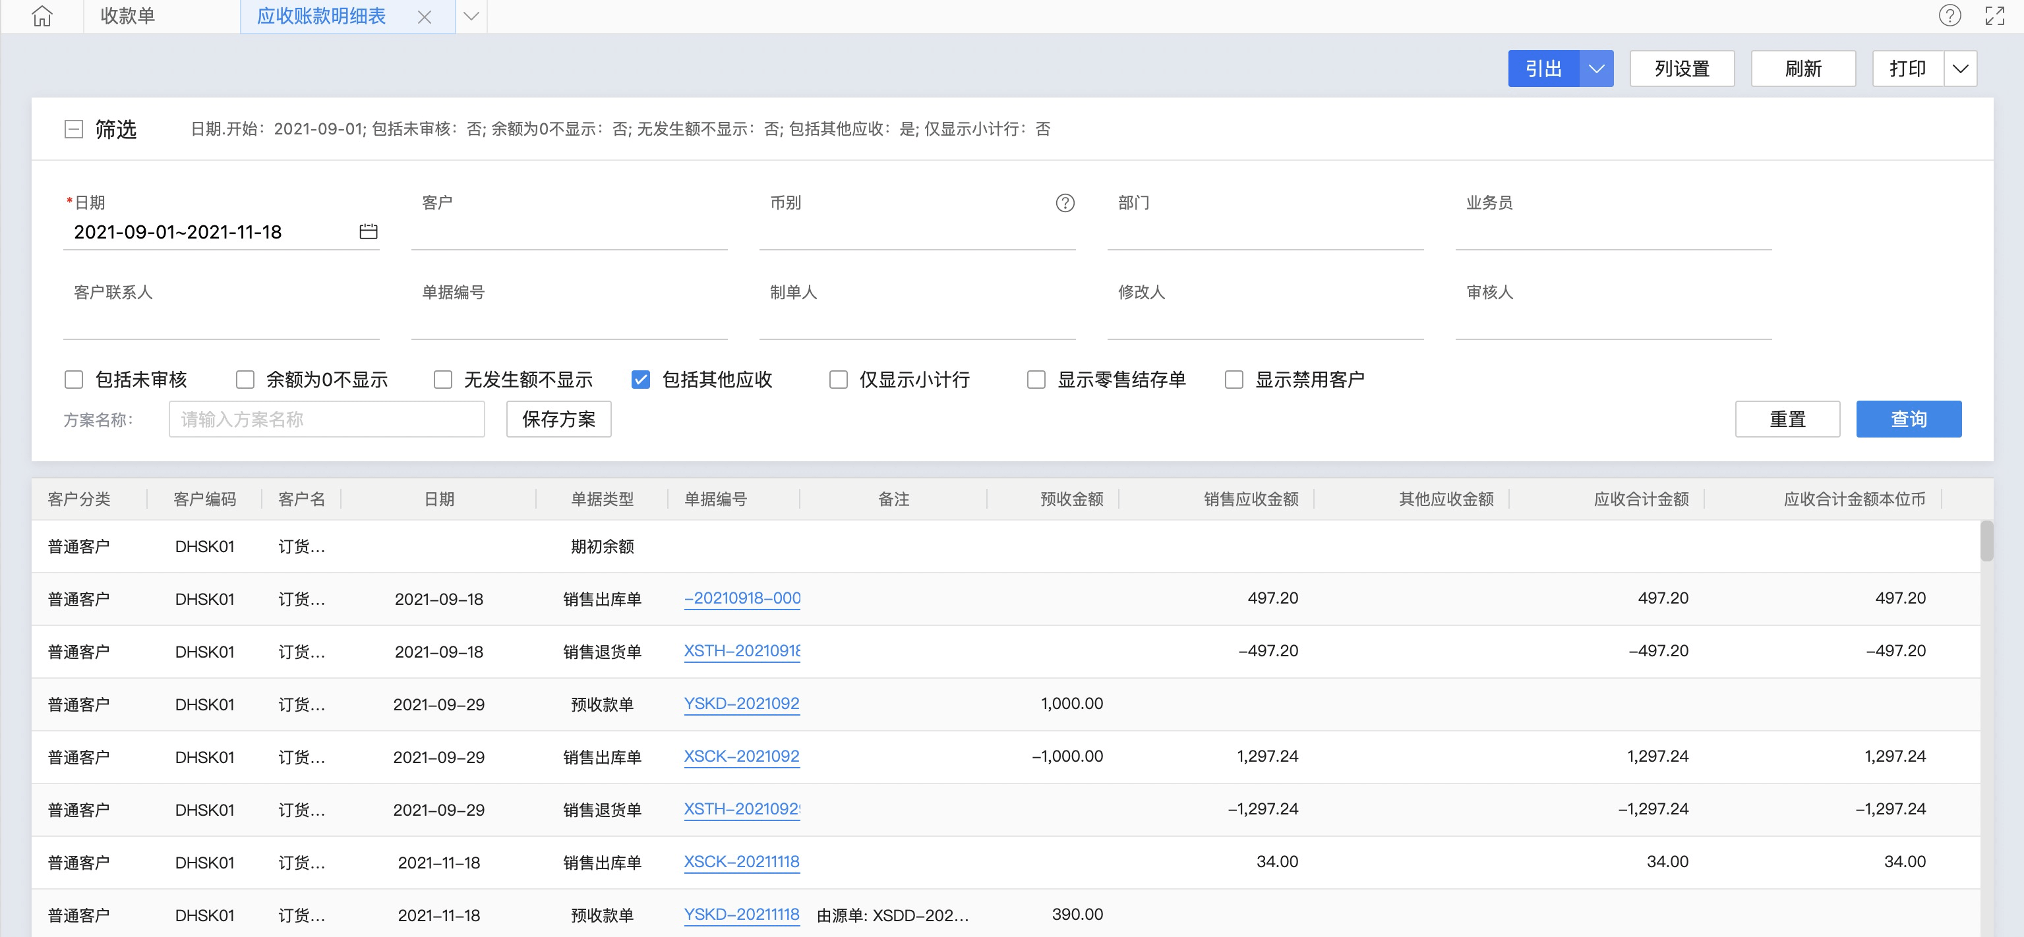
Task: Collapse the 筛选 filter panel
Action: pos(74,130)
